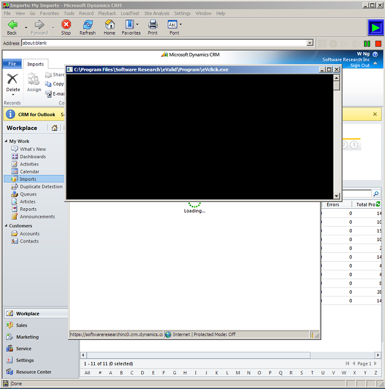Open Reports in navigation pane
This screenshot has height=389, width=385.
point(28,209)
